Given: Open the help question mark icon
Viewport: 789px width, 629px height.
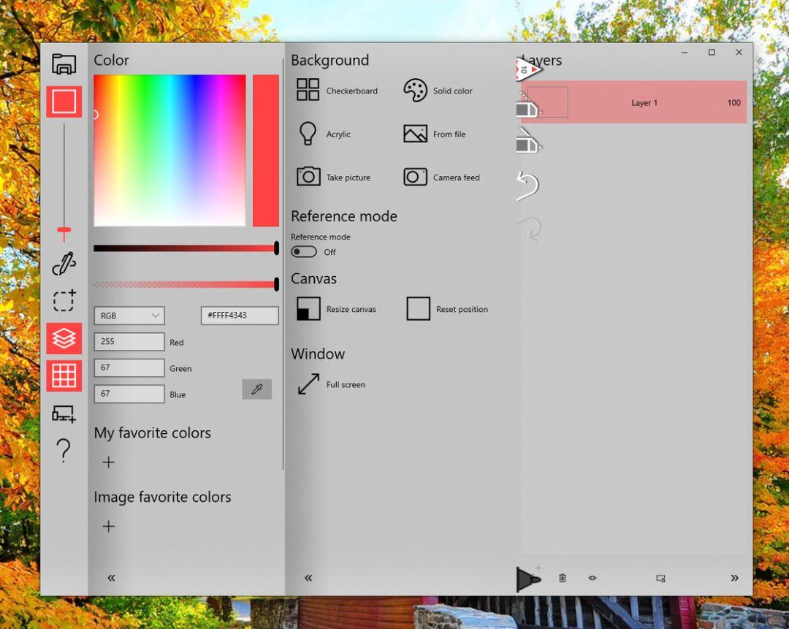Looking at the screenshot, I should click(x=64, y=450).
